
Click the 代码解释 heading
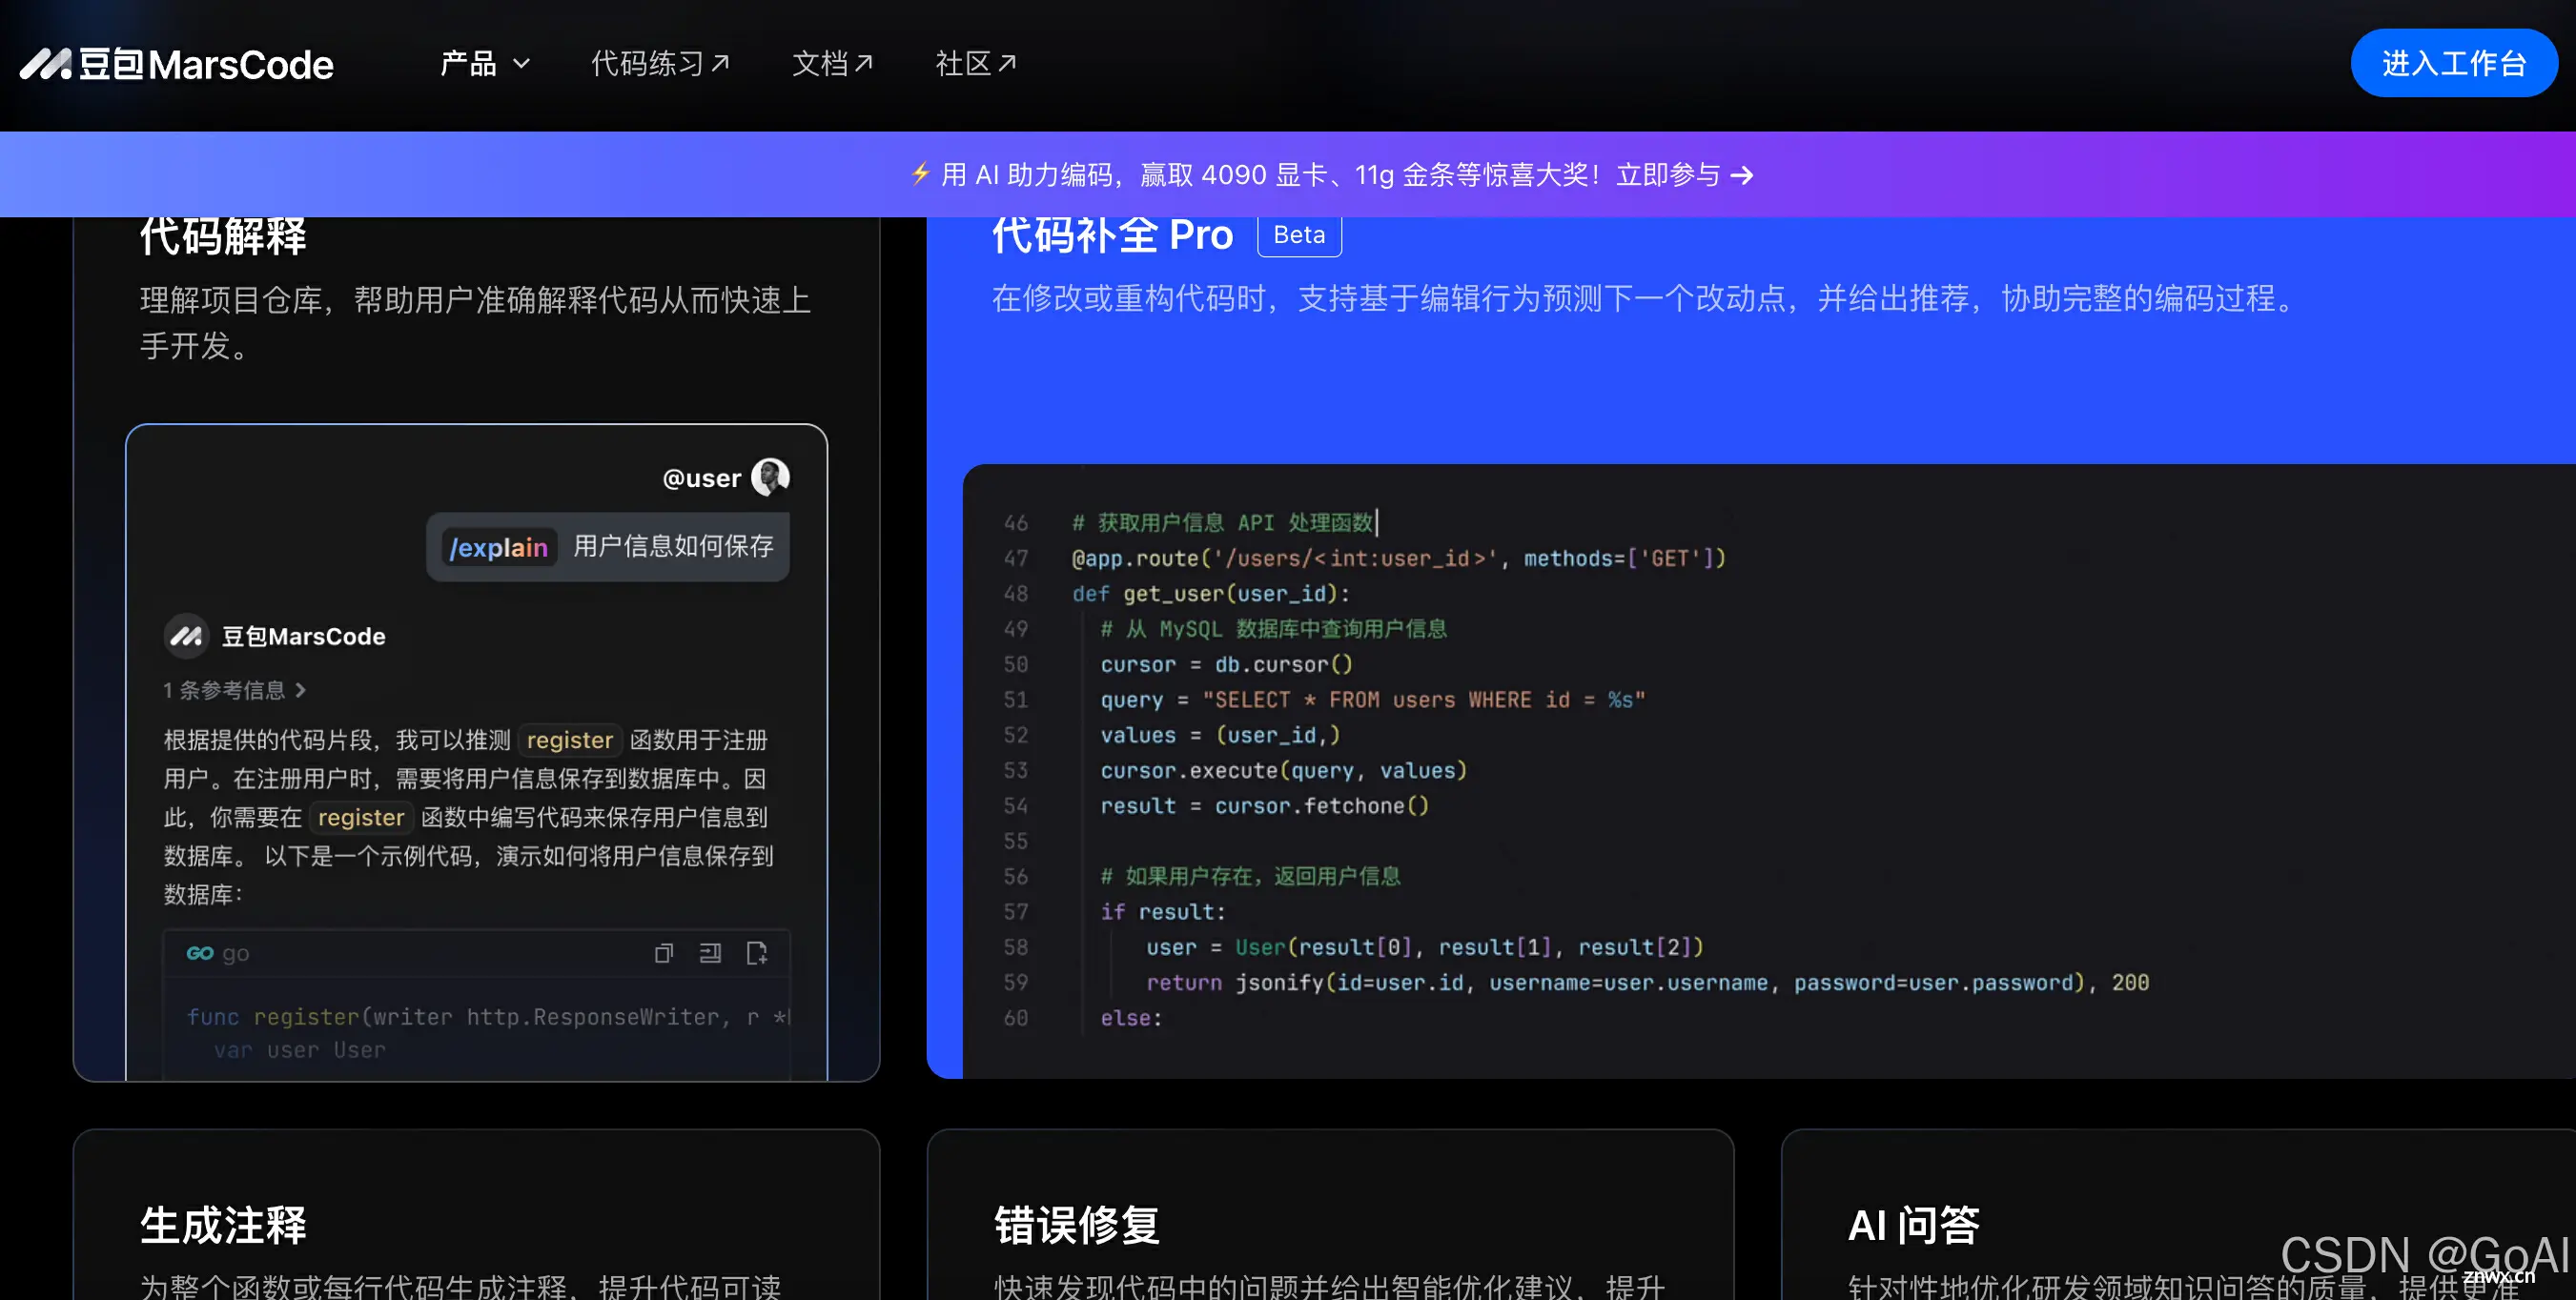point(223,237)
